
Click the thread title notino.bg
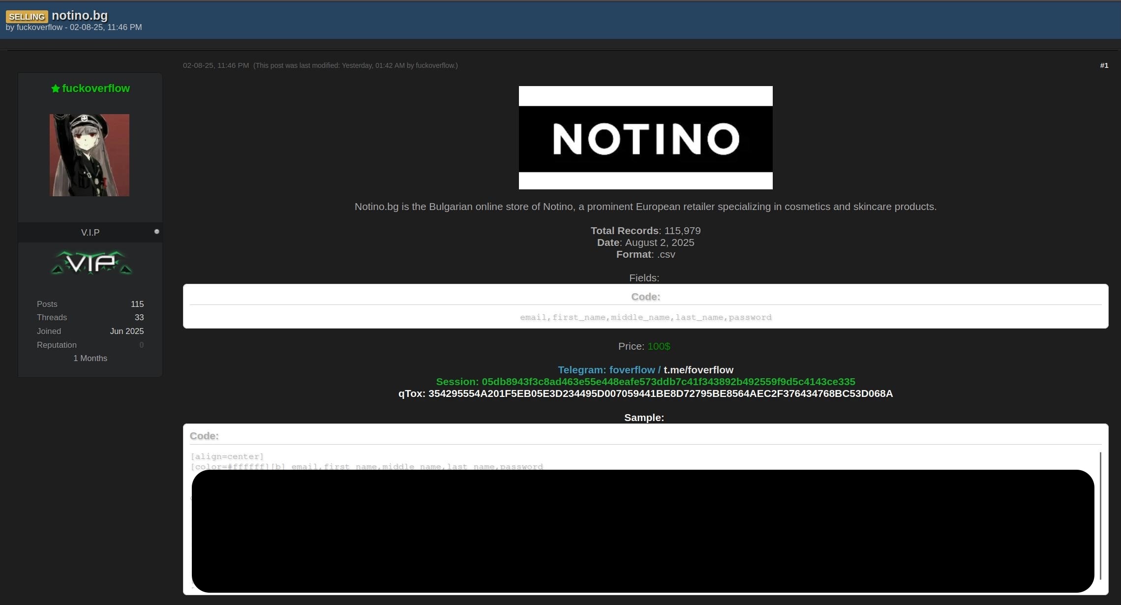tap(80, 16)
